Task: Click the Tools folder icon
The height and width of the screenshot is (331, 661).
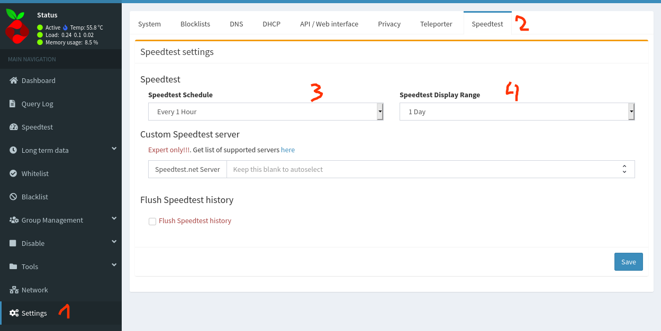Action: [13, 266]
